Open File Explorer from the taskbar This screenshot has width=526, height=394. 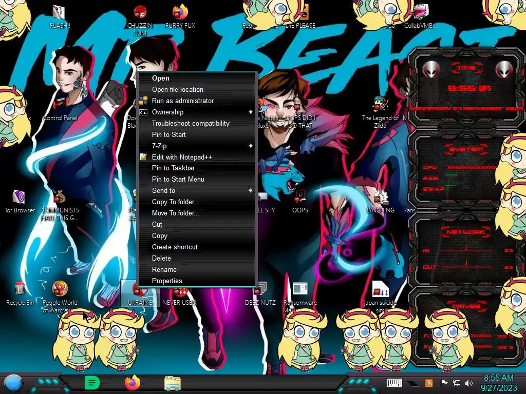(173, 384)
